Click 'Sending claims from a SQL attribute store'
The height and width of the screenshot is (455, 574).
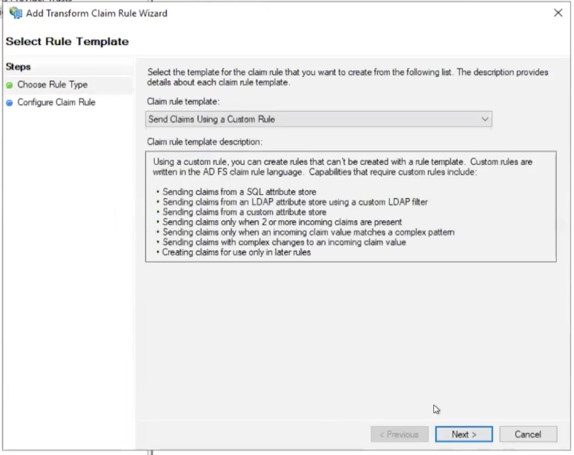pos(240,192)
